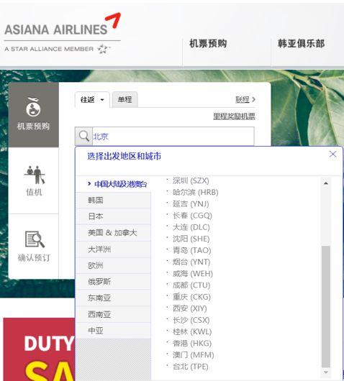The width and height of the screenshot is (344, 381).
Task: Click the city list scrollbar thumb
Action: pyautogui.click(x=326, y=307)
